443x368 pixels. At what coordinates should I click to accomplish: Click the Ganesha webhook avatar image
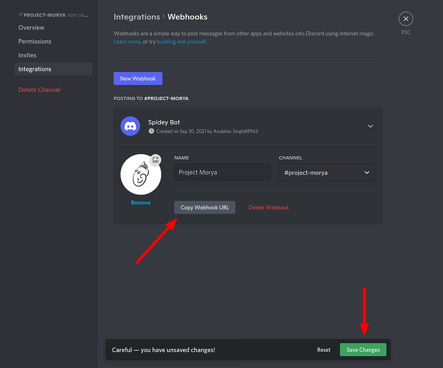click(x=141, y=174)
